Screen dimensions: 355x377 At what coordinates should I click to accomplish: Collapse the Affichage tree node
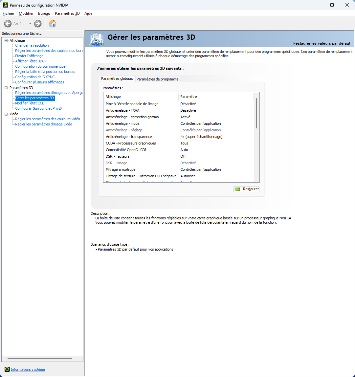point(6,40)
